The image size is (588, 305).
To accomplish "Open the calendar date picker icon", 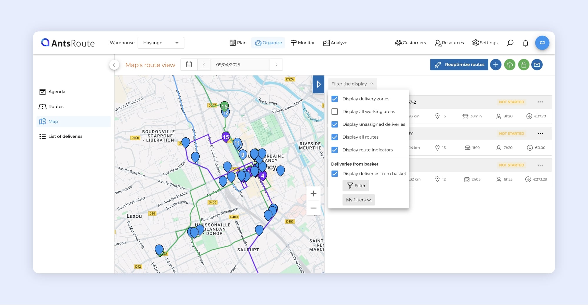I will (x=189, y=65).
